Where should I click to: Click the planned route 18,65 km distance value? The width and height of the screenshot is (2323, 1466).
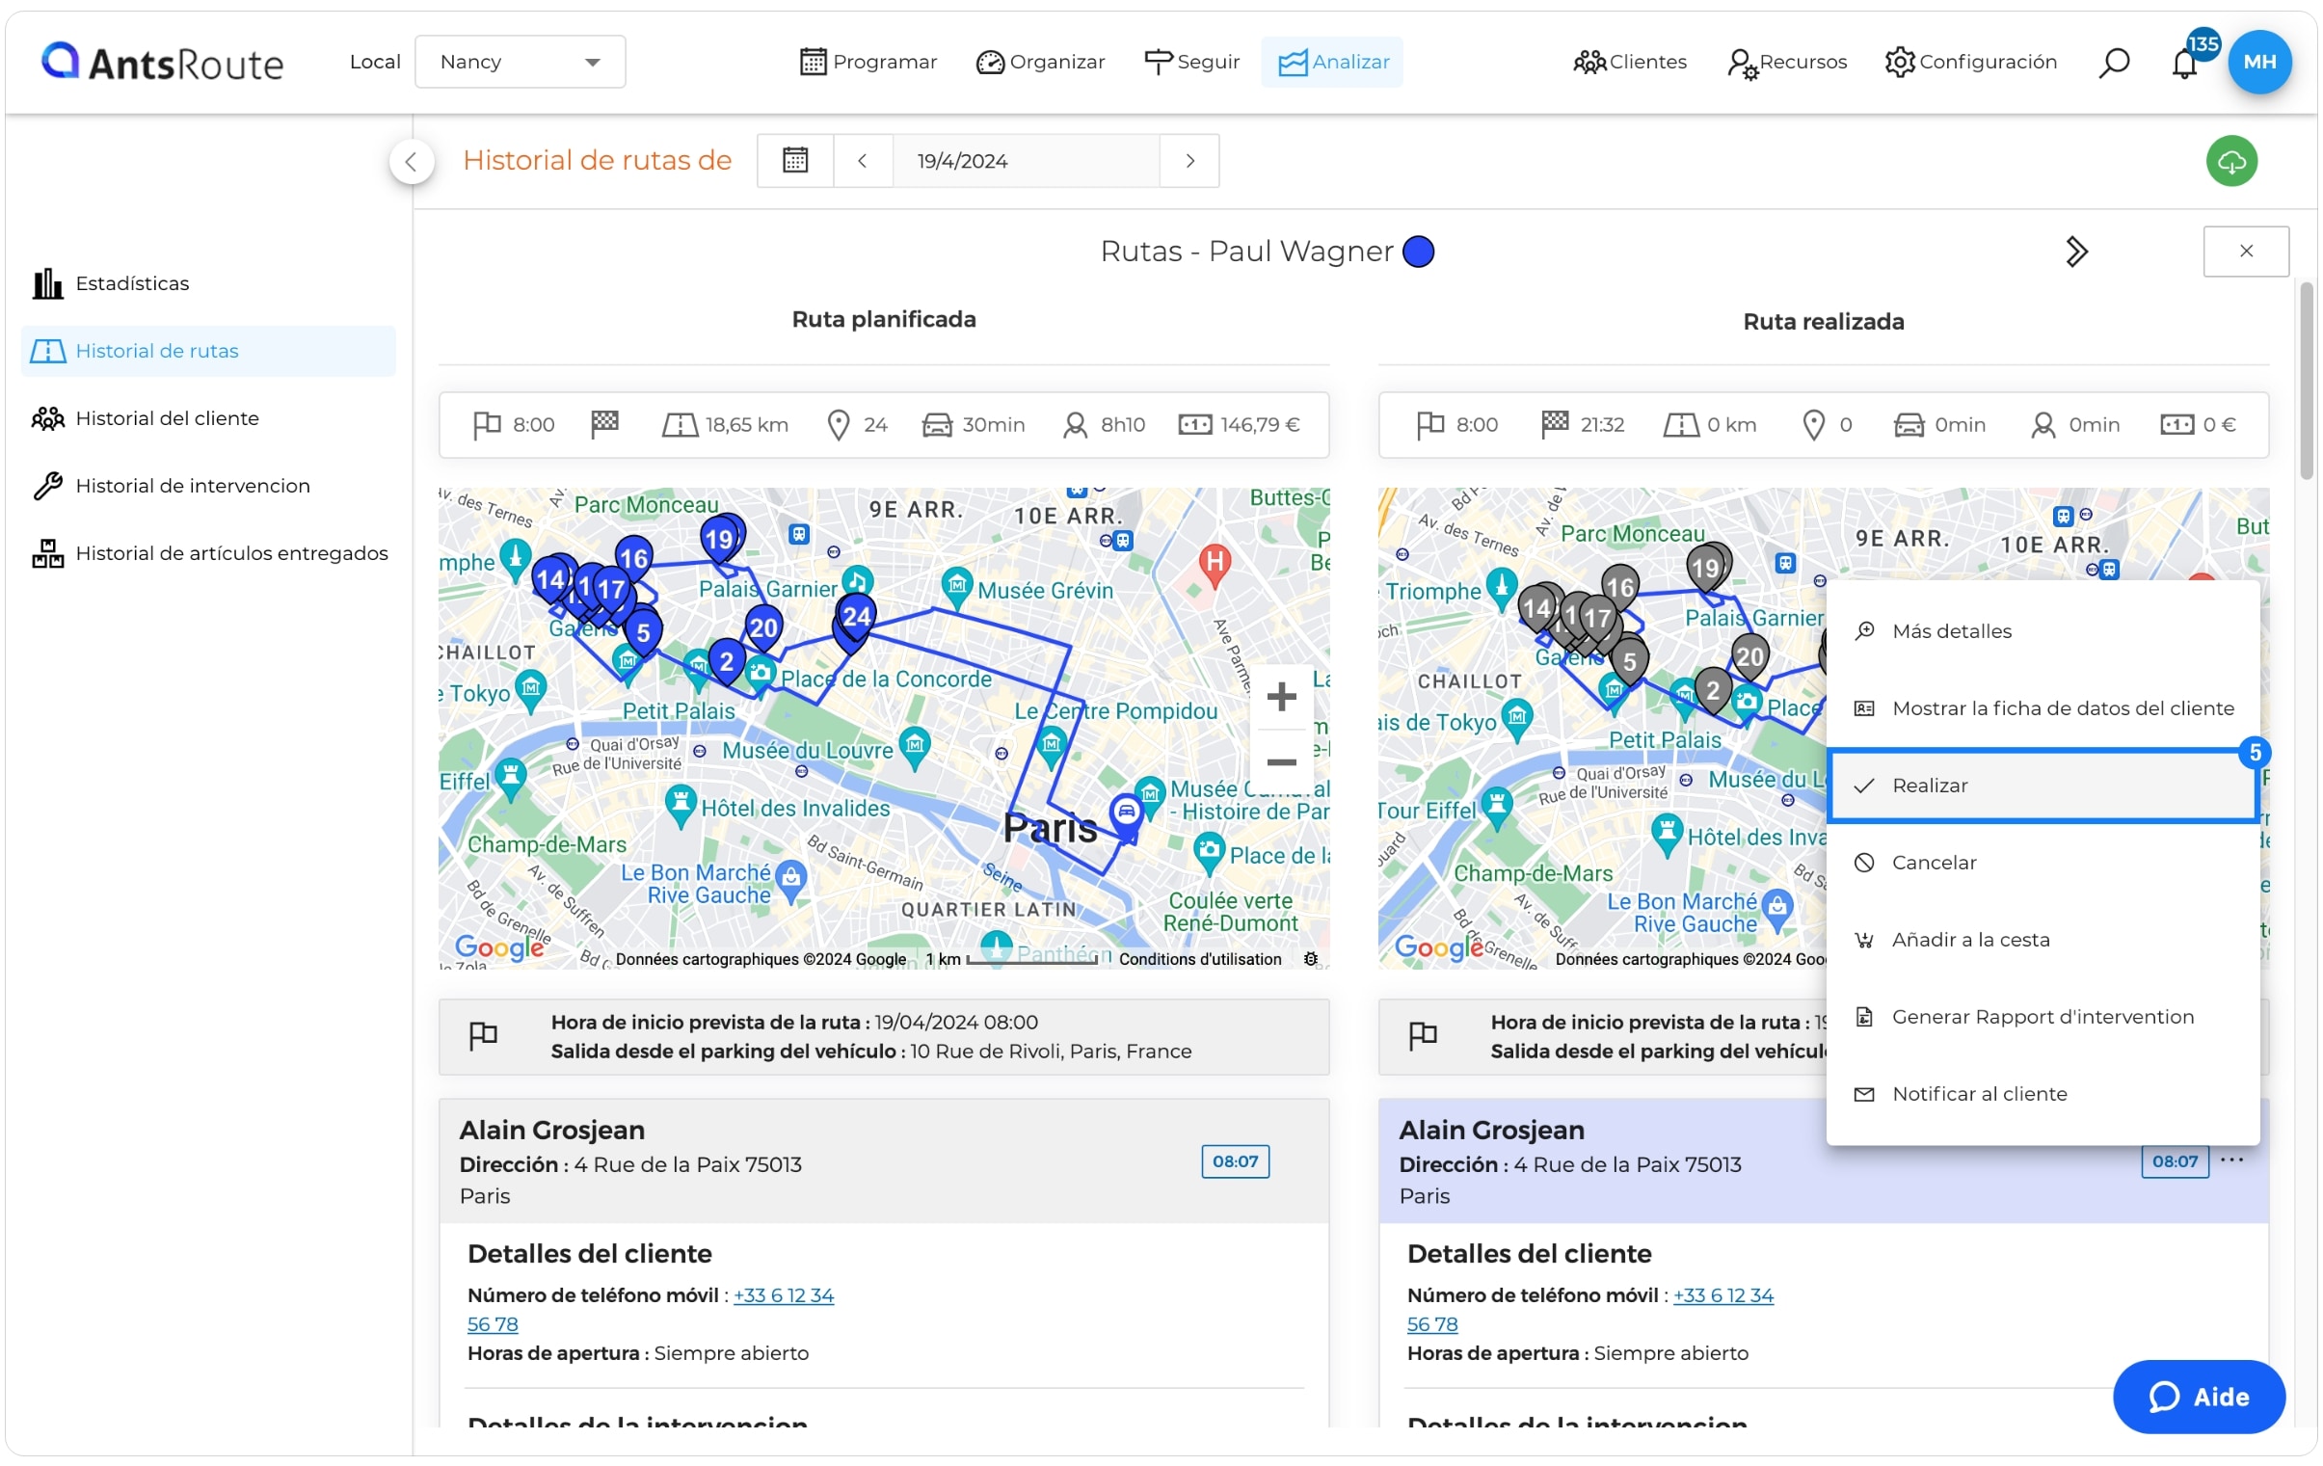tap(747, 424)
